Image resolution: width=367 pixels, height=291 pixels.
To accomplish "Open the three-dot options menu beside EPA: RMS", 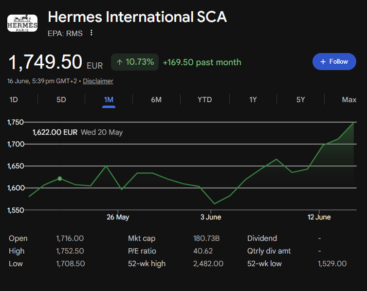I will 92,33.
